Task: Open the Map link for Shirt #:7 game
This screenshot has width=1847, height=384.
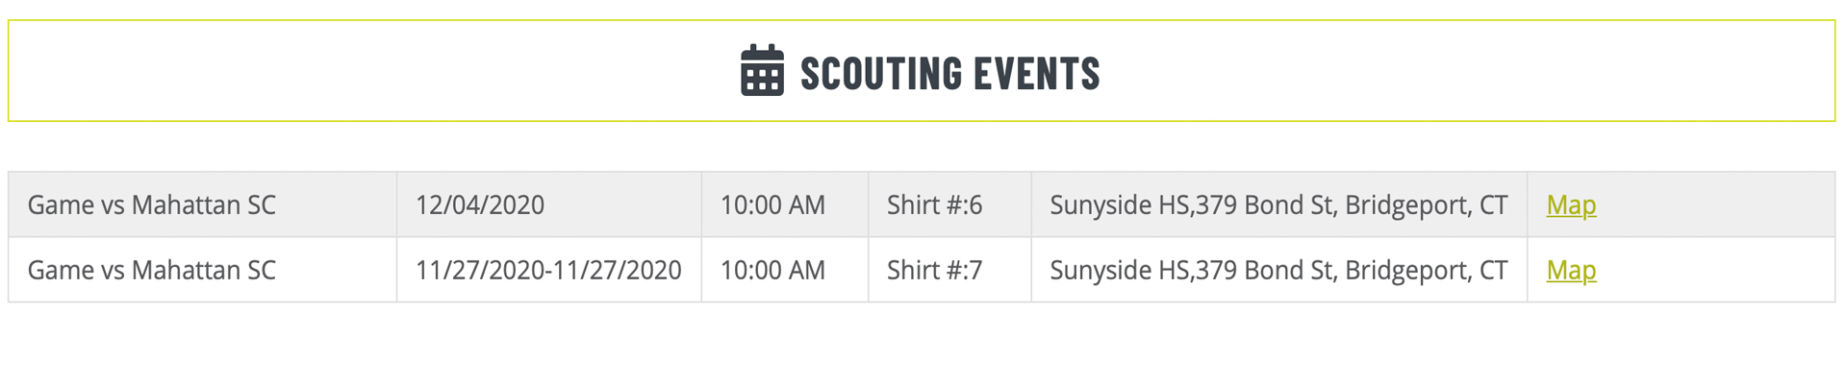Action: (1571, 270)
